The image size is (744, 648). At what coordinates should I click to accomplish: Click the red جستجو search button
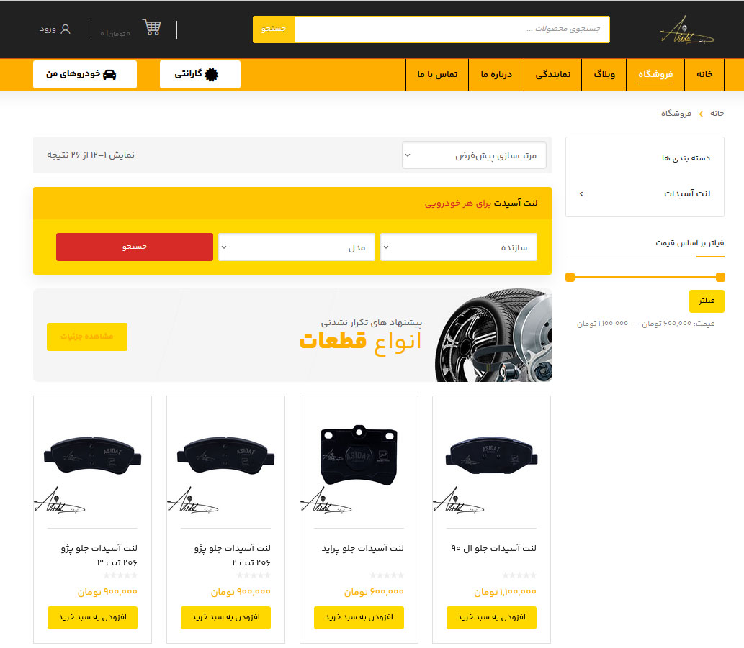[x=135, y=247]
